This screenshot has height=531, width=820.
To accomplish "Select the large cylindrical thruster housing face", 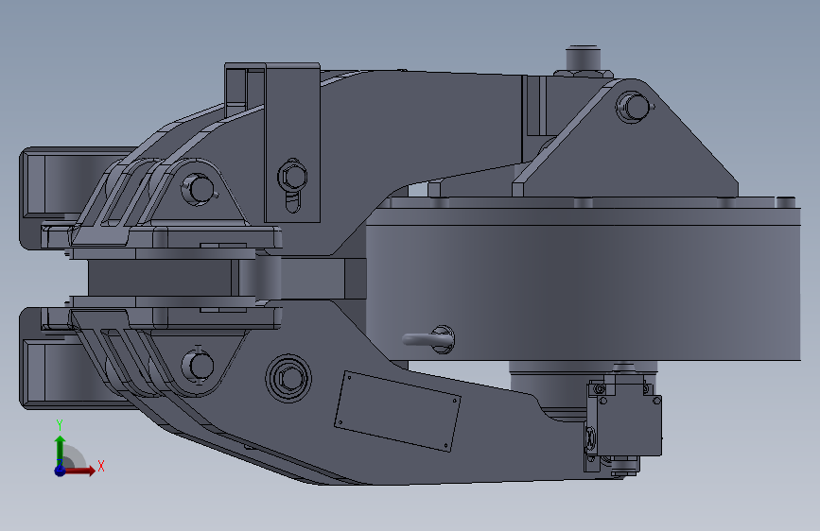I will click(584, 293).
